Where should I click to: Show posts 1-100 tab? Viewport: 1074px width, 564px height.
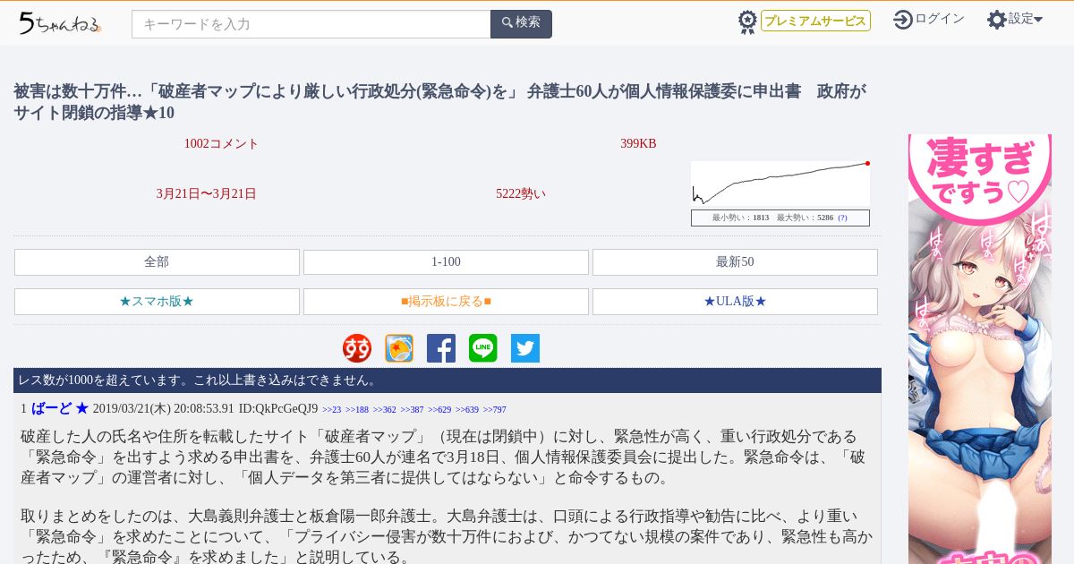(446, 262)
